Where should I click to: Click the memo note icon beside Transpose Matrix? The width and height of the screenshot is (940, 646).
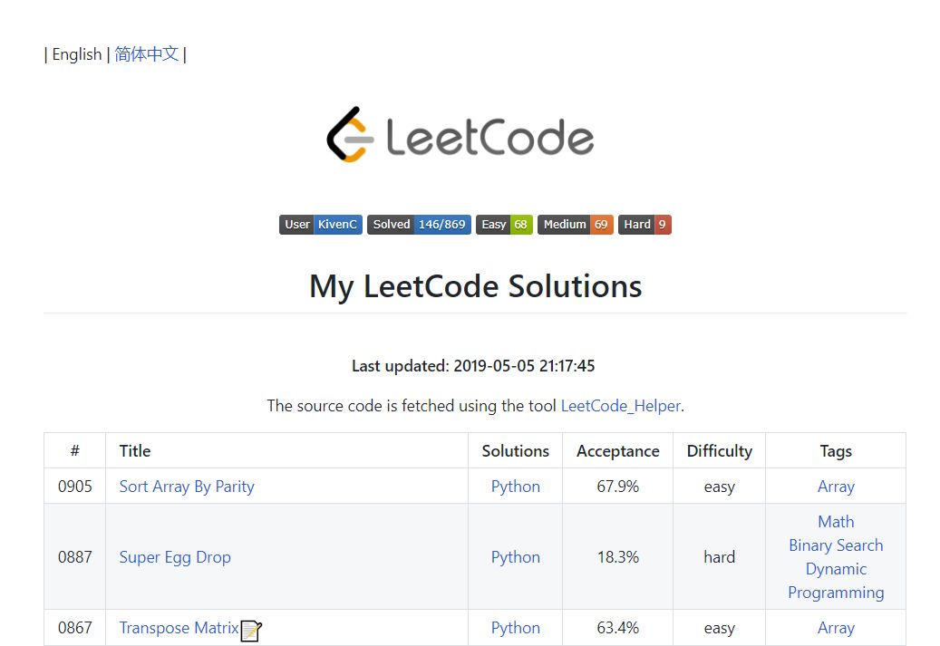coord(251,630)
